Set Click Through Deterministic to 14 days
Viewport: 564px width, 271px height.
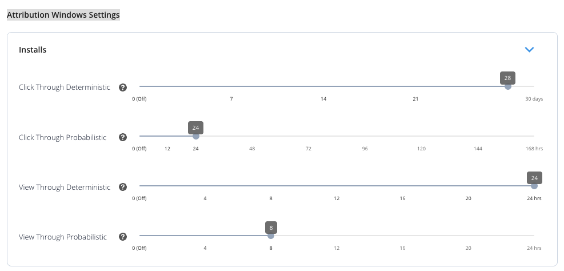click(x=323, y=86)
